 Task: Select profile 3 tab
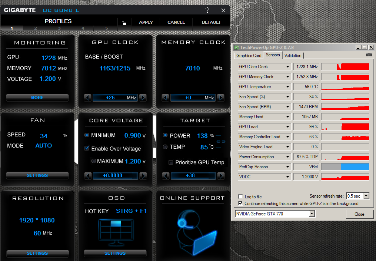click(59, 28)
